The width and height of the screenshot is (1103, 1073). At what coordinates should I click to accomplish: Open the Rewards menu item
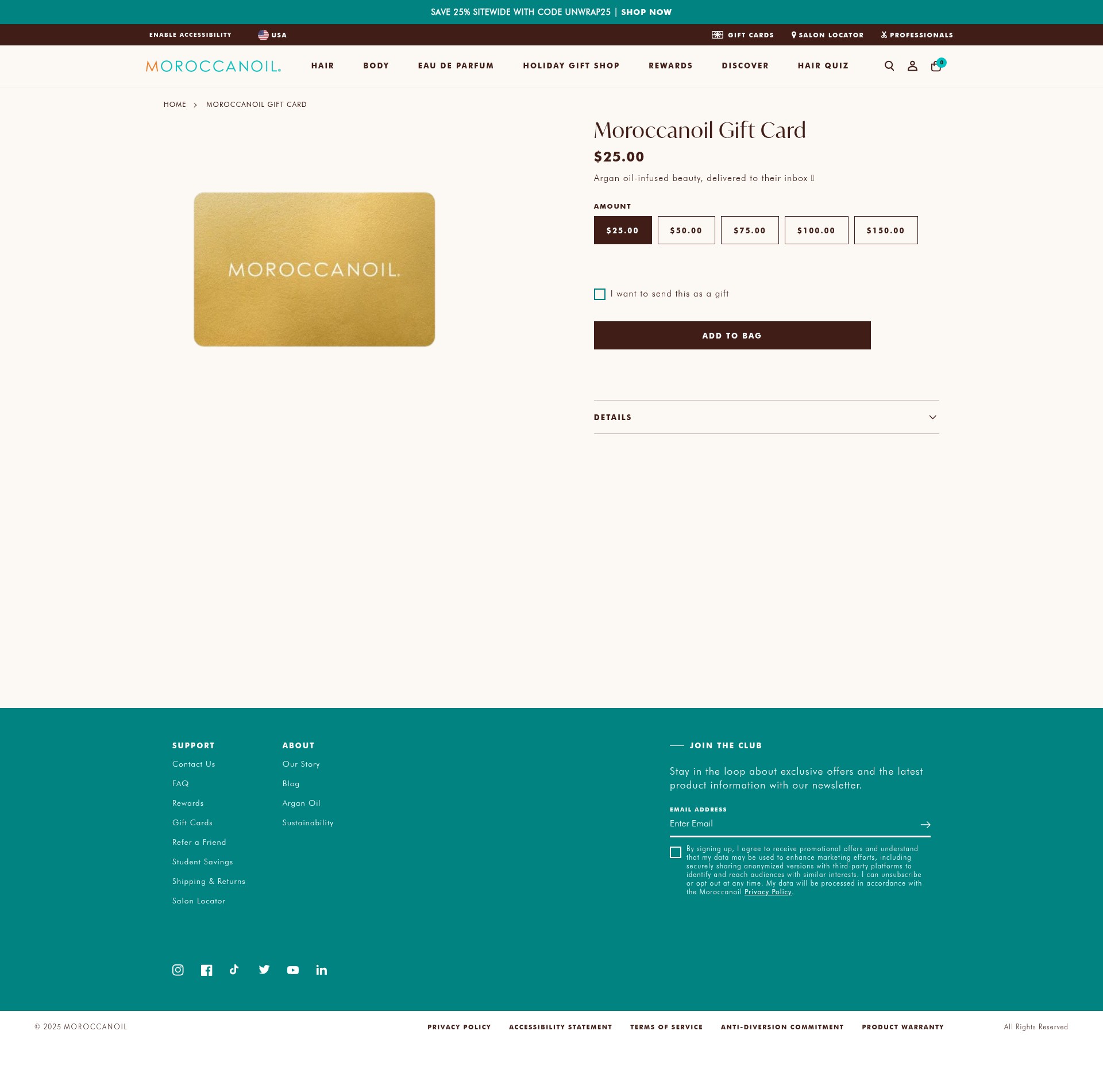click(670, 66)
